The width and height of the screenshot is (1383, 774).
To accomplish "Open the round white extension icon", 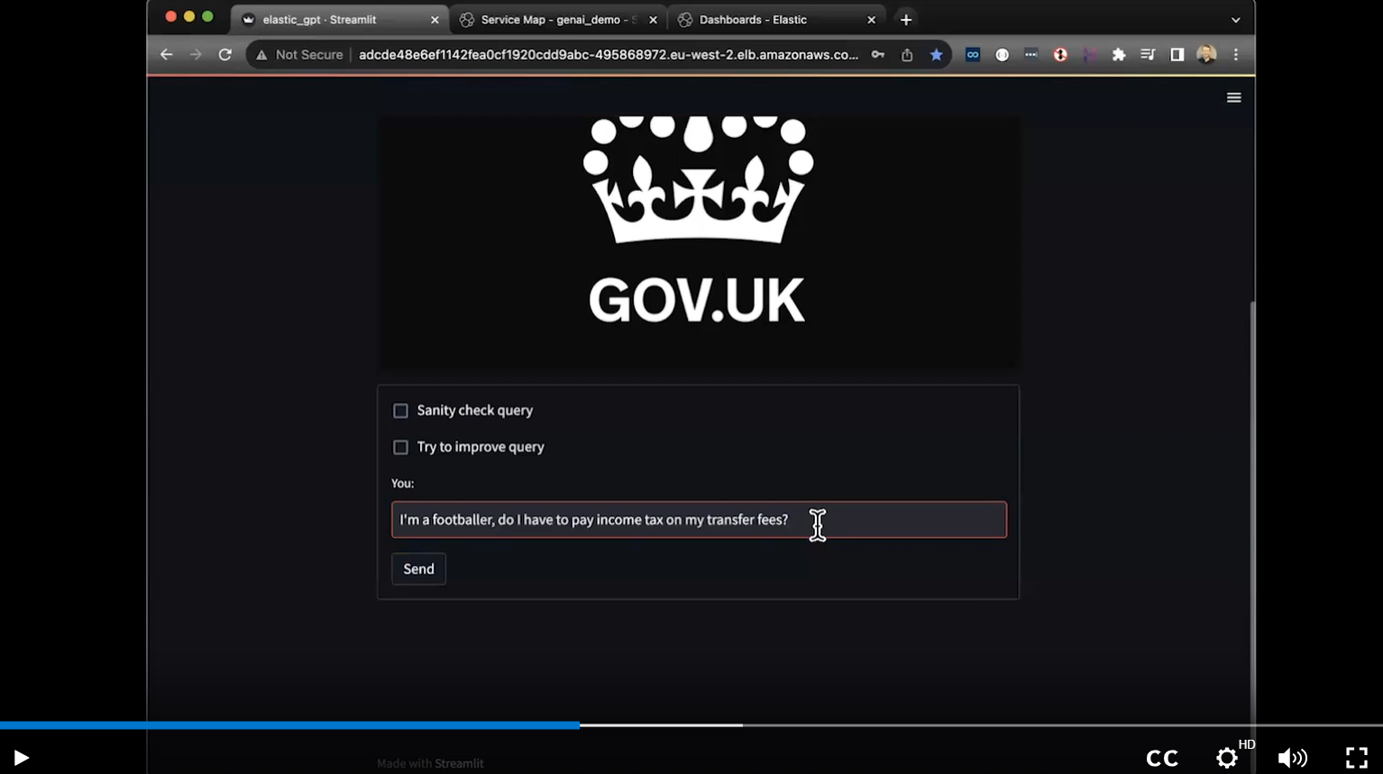I will click(x=1002, y=55).
